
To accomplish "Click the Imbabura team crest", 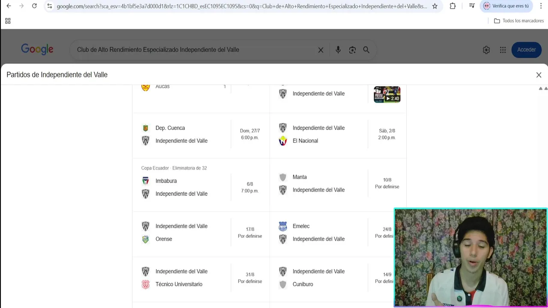I will click(146, 181).
